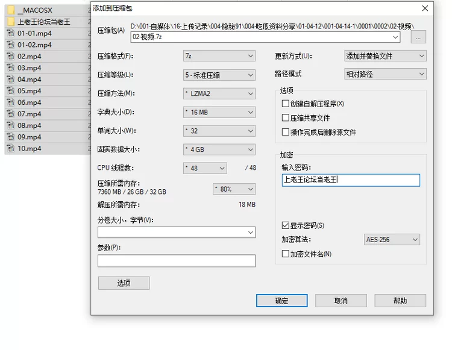The image size is (452, 350).
Task: Tick 操作完成后删除源文件 checkbox
Action: click(x=286, y=132)
